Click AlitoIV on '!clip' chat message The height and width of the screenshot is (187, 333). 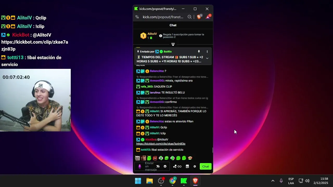point(155,133)
